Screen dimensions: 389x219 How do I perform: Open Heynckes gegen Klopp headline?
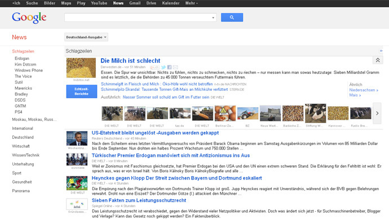click(x=177, y=178)
